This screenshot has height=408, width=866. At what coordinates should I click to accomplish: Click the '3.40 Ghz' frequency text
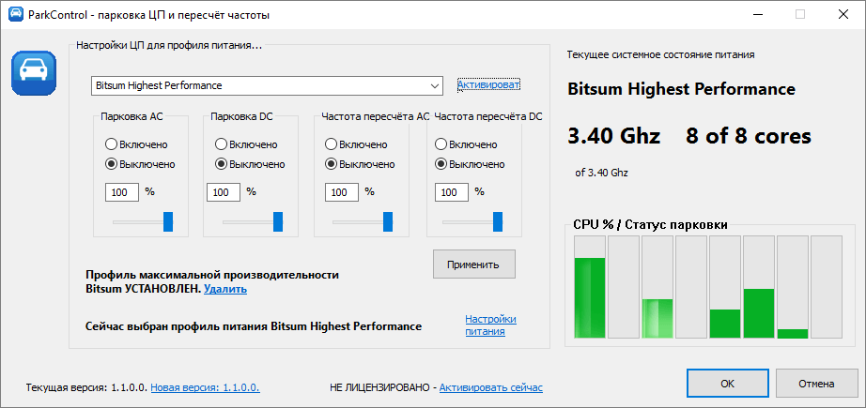pos(614,136)
